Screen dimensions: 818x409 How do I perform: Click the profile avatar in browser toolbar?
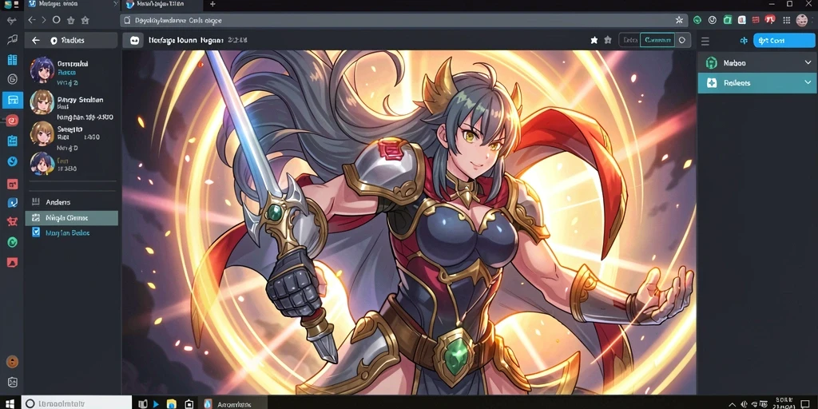click(x=802, y=20)
